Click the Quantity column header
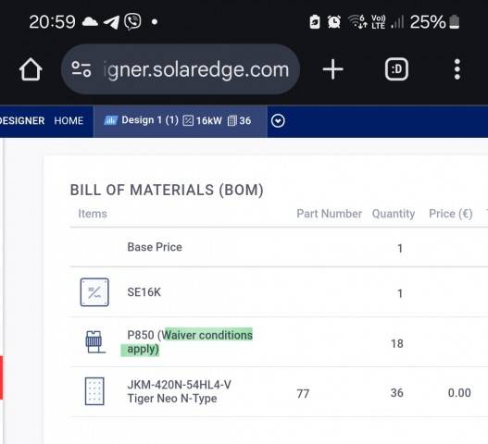This screenshot has width=488, height=444. [x=394, y=214]
